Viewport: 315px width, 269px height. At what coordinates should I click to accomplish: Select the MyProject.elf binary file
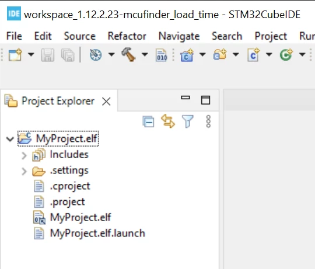(80, 218)
